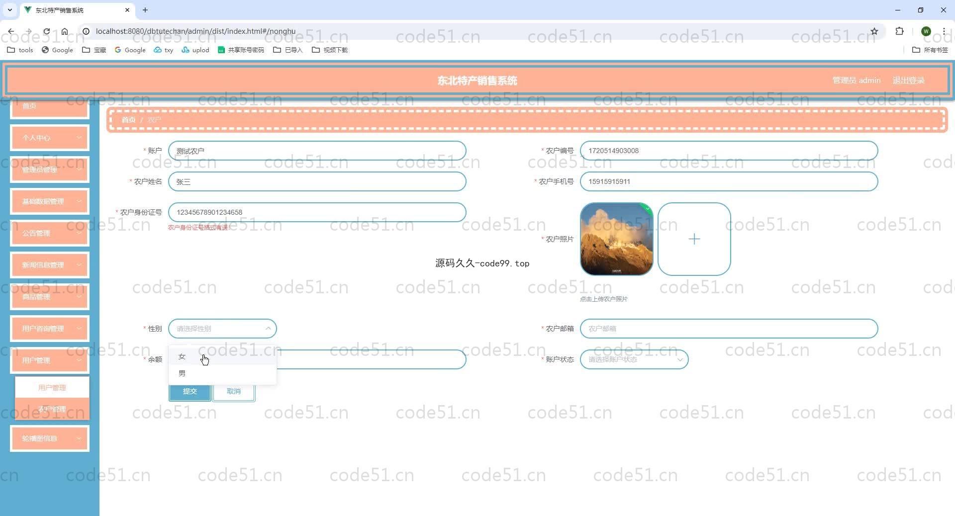Click the 提交 button
This screenshot has width=955, height=516.
point(190,392)
